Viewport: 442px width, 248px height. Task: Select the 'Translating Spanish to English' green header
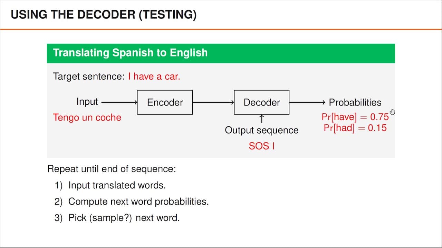pyautogui.click(x=221, y=53)
